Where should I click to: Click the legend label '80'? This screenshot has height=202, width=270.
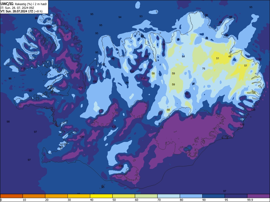pyautogui.click(x=181, y=200)
